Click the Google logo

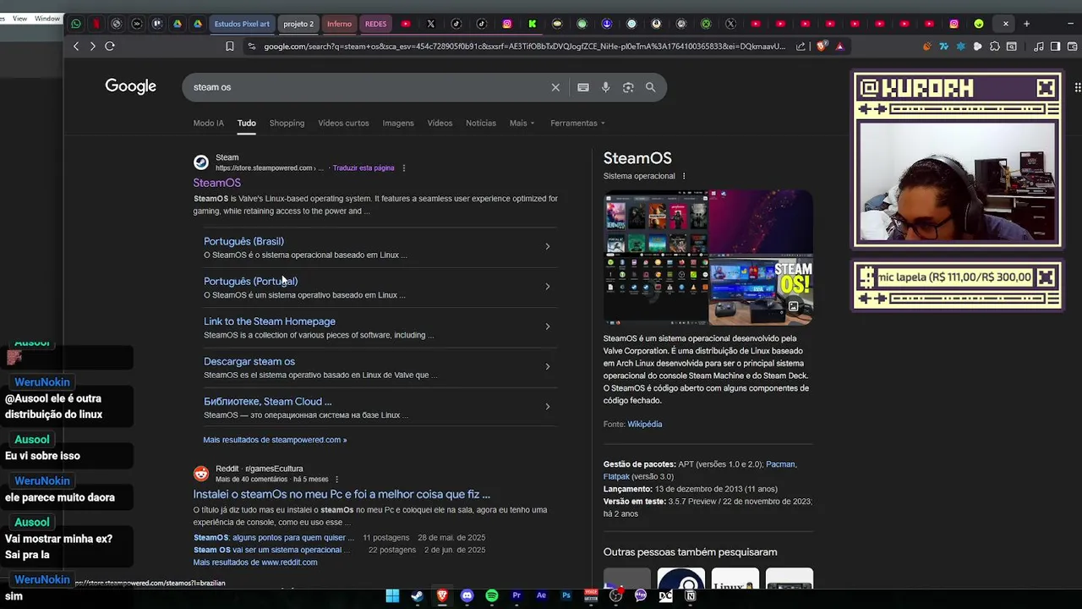130,86
